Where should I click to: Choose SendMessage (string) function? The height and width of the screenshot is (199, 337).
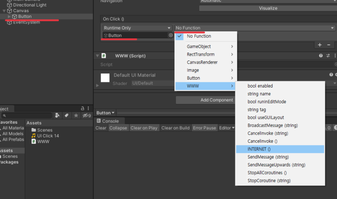coord(280,157)
